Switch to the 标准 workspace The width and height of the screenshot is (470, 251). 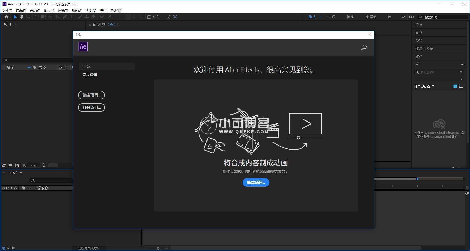pos(350,17)
